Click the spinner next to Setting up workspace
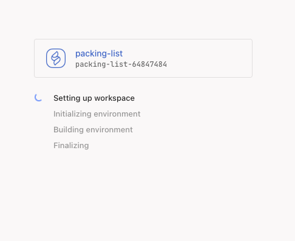This screenshot has height=241, width=295. coord(38,98)
